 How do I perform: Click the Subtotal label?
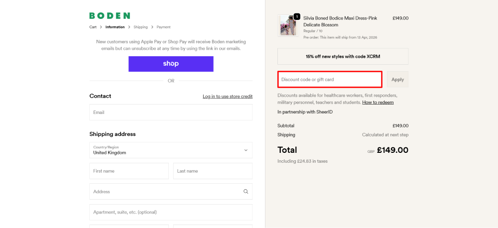coord(286,126)
